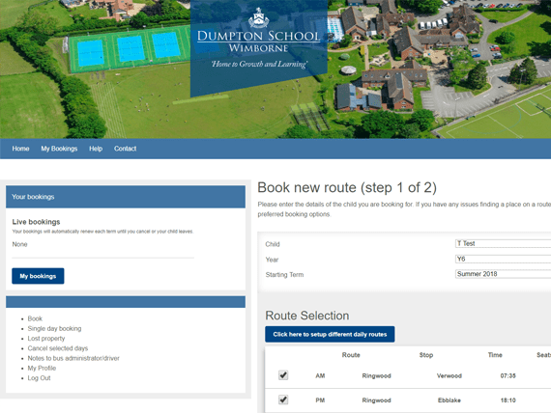This screenshot has height=413, width=551.
Task: Click Ringwood in the AM row
Action: (376, 375)
